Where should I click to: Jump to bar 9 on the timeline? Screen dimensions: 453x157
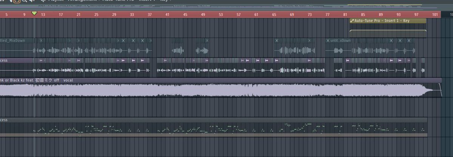point(25,14)
